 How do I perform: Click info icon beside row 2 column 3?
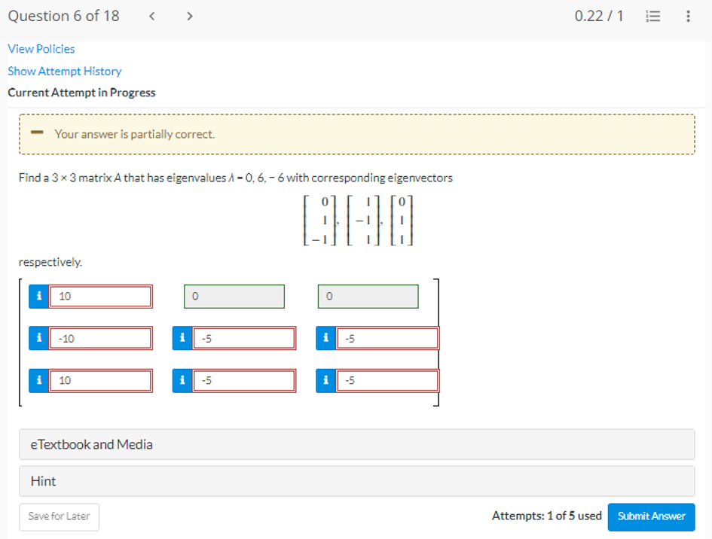tap(325, 338)
